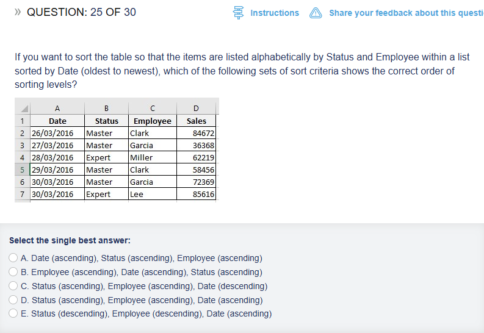Click the select-all corner of the spreadsheet
This screenshot has width=484, height=333.
[22, 109]
